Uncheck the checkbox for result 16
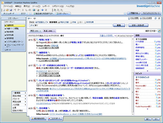Viewport: 163px width, 123px height. 29,53
